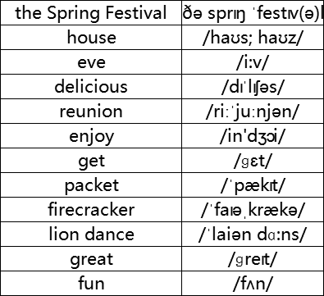Select the phonetic cell /haʊs; haʊz/
The width and height of the screenshot is (324, 296).
point(253,37)
